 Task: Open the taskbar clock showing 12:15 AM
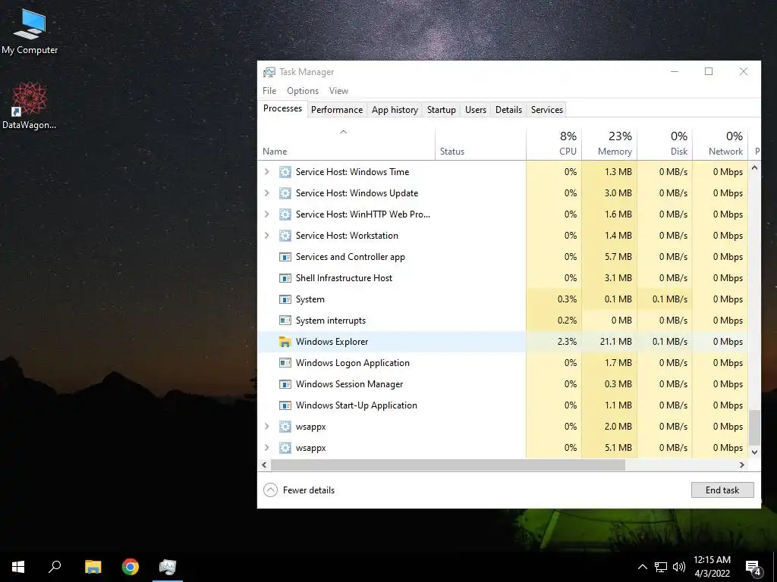tap(712, 567)
